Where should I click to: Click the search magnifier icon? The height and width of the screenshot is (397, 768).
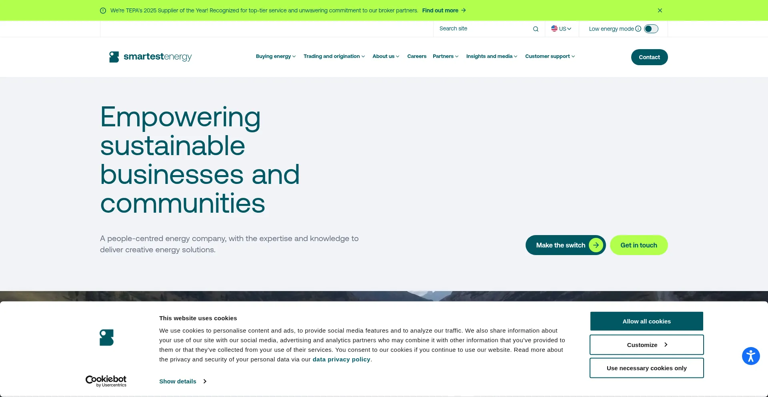coord(536,29)
